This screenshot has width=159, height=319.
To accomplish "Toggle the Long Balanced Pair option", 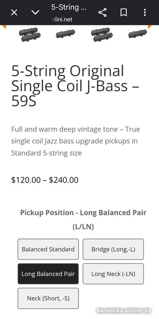I will pos(48,274).
